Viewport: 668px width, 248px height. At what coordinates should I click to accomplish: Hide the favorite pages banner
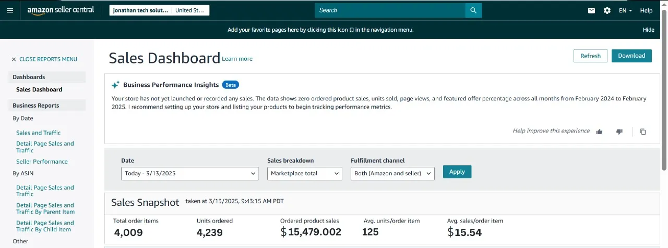click(x=649, y=30)
